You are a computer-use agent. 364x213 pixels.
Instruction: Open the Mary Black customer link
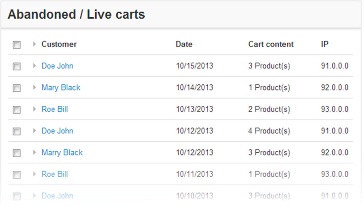pos(61,87)
